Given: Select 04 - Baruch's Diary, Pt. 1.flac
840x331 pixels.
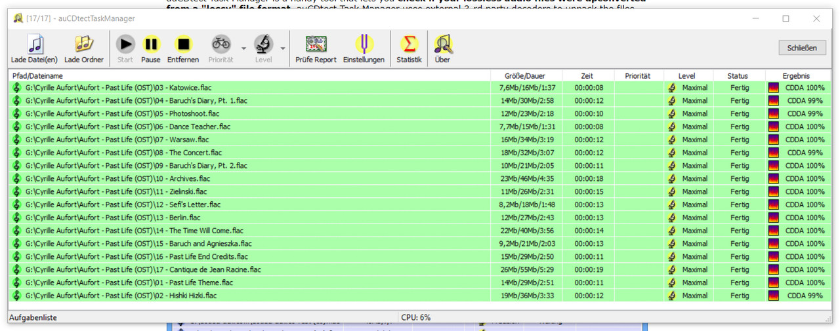Looking at the screenshot, I should tap(420, 101).
